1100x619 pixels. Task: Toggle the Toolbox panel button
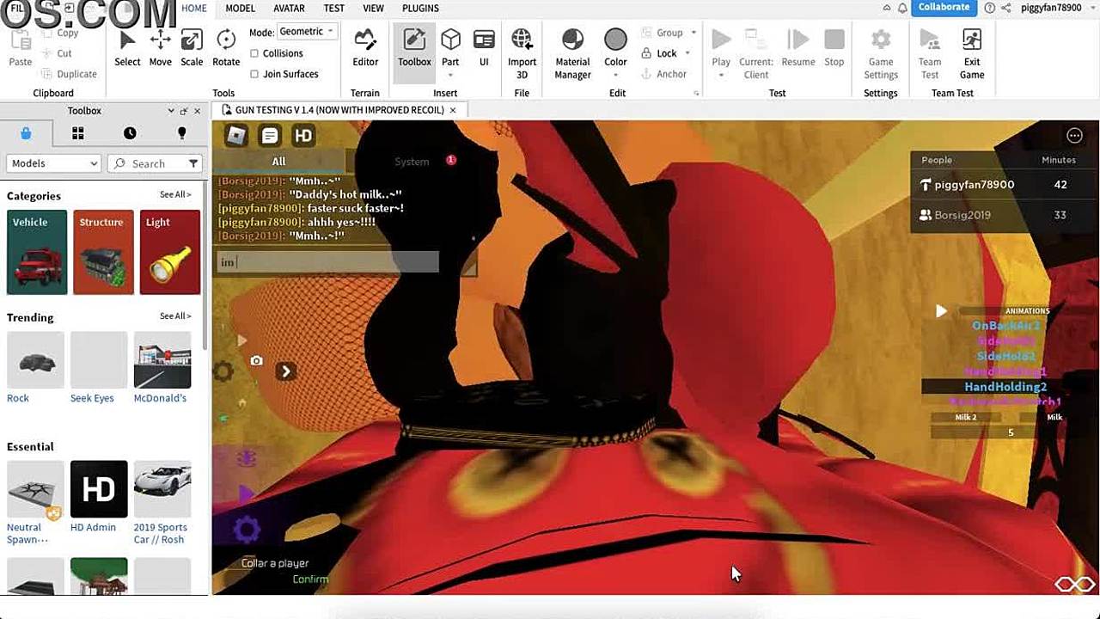(x=414, y=48)
